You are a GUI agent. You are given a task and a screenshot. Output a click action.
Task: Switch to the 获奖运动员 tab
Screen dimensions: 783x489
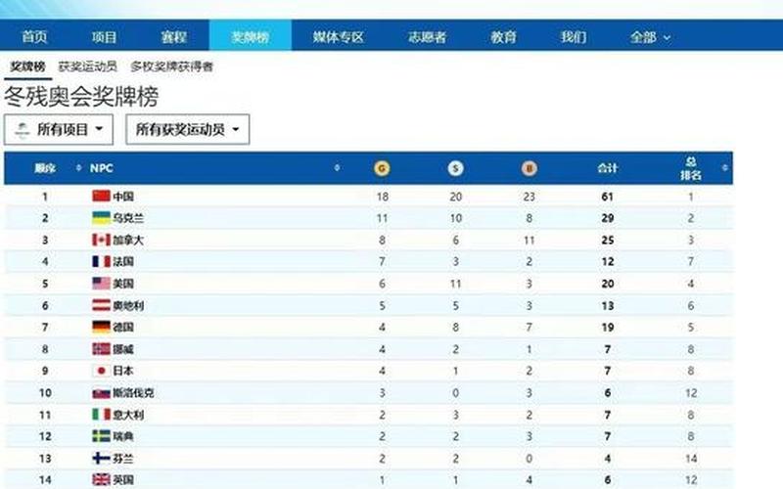click(x=87, y=67)
